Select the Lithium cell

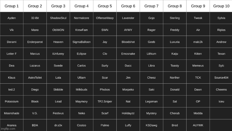point(151,54)
